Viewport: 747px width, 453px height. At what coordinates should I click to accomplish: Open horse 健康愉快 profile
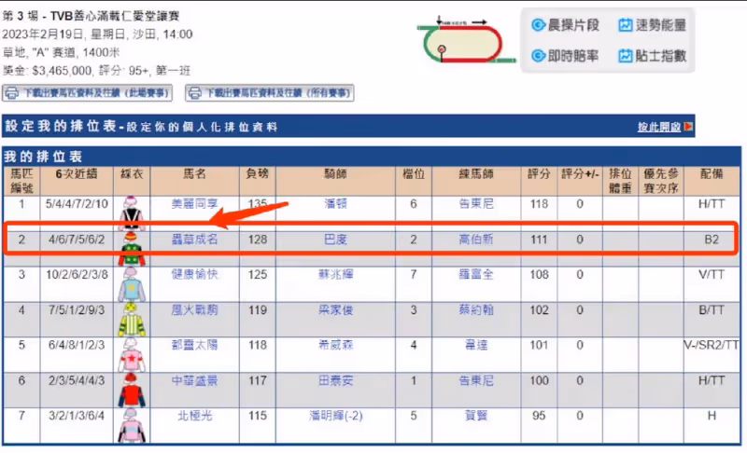[x=194, y=274]
